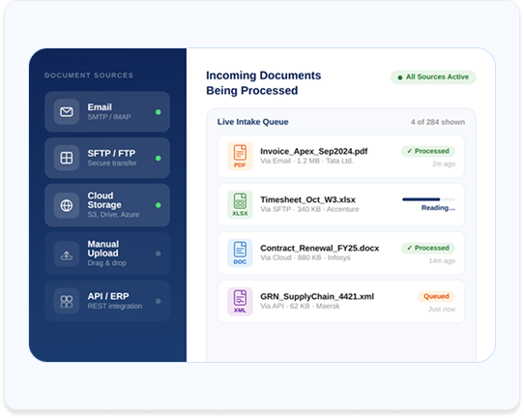Click 'Via Email - 1.2 MB - Tata Ltd.' details
Screen dimensions: 524x418
306,162
